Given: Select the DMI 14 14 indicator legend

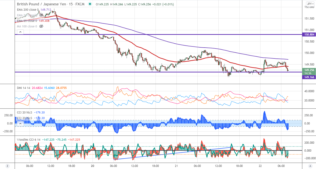Looking at the screenshot, I should [24, 88].
